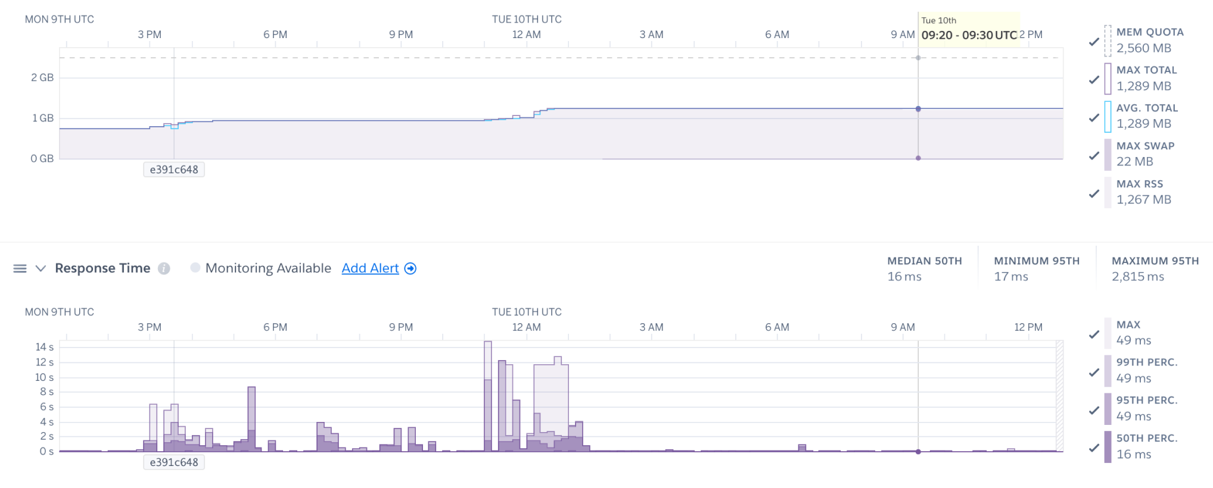Viewport: 1213px width, 488px height.
Task: Click the Monitoring Available status dot
Action: point(195,268)
